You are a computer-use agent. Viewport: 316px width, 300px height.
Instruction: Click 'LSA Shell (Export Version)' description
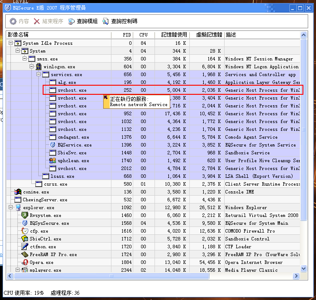pyautogui.click(x=259, y=176)
